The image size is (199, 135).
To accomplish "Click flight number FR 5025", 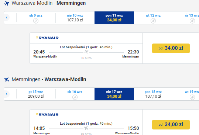I will pyautogui.click(x=86, y=58).
